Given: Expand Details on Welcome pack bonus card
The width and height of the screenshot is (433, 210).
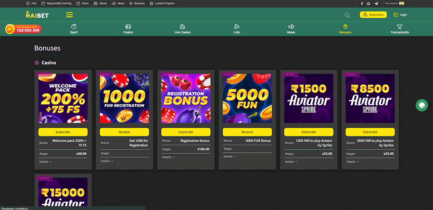Looking at the screenshot, I should tap(46, 162).
